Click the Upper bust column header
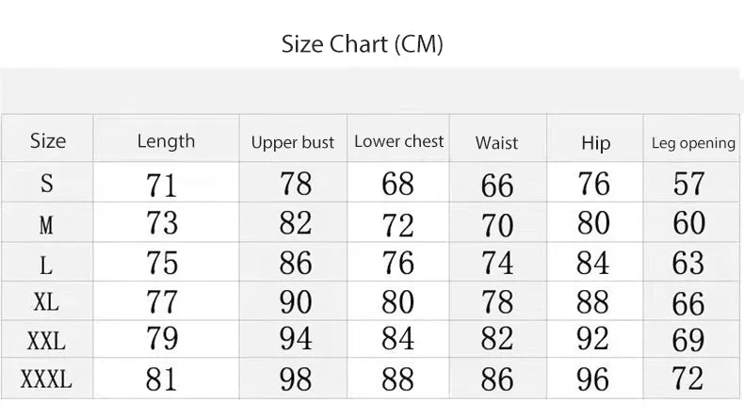 pyautogui.click(x=293, y=142)
